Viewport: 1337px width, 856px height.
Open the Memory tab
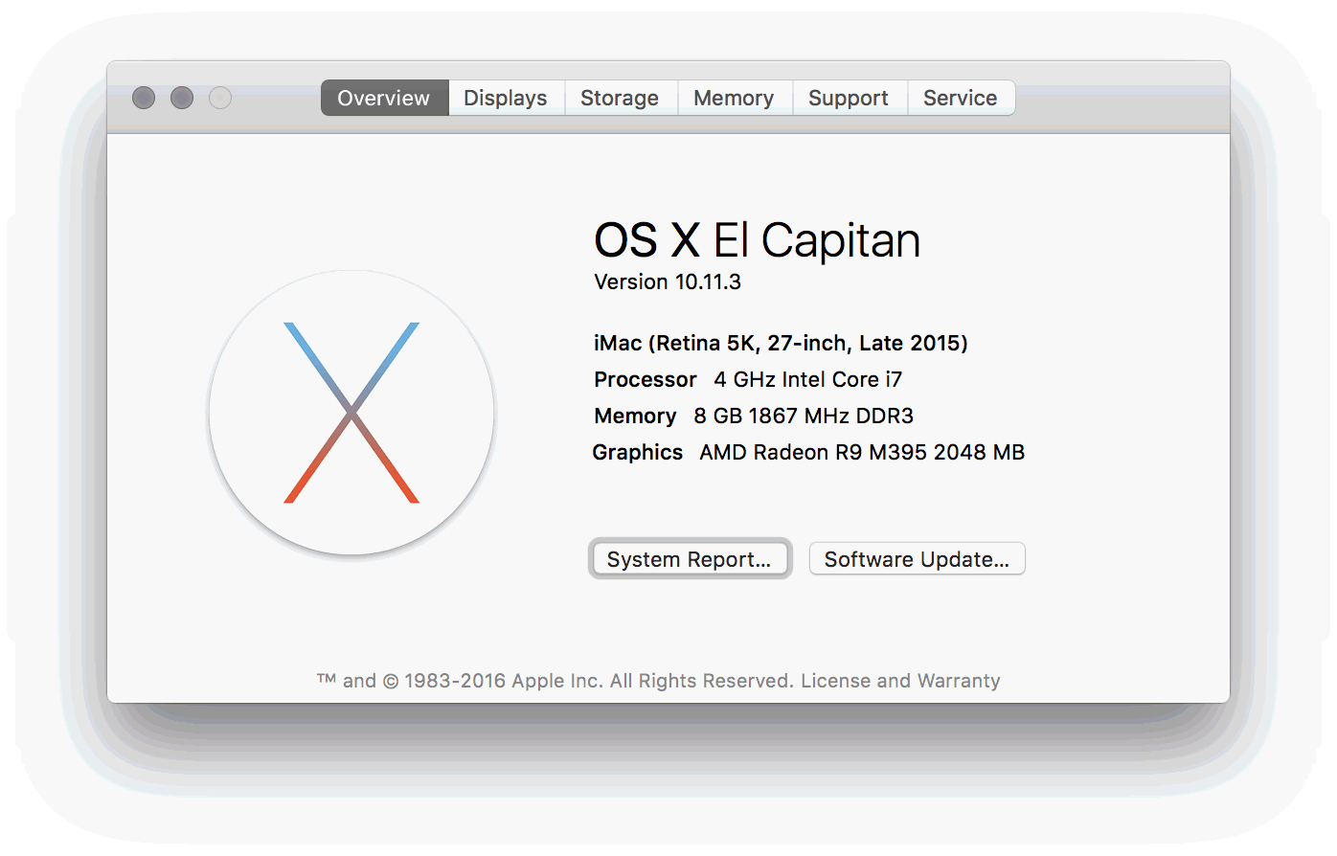coord(734,97)
